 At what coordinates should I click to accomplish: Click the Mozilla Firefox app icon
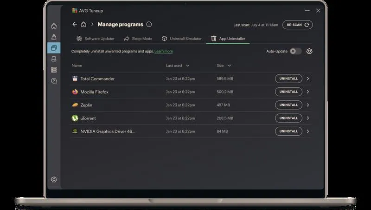tap(75, 92)
